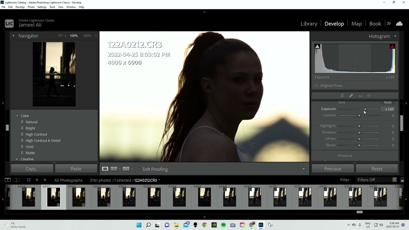Open Windows Start menu
Image resolution: width=409 pixels, height=230 pixels.
tap(139, 225)
